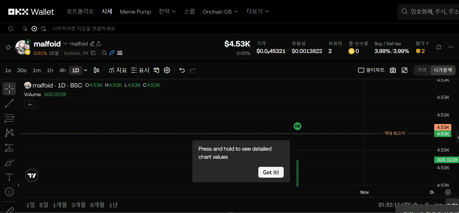Collapse the indicator legend arrow
The width and height of the screenshot is (459, 213).
tap(30, 104)
